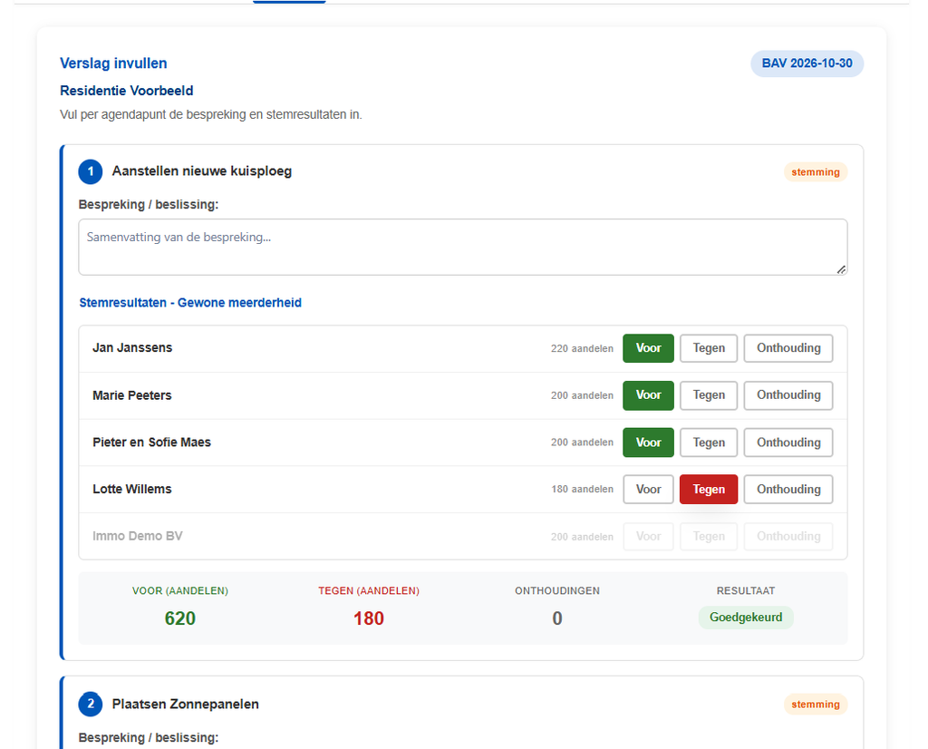Mark Onthouding for Marie Peeters
The height and width of the screenshot is (749, 928).
pyautogui.click(x=788, y=395)
